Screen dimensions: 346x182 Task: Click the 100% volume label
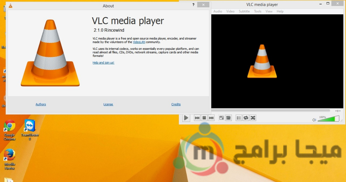pos(322,117)
